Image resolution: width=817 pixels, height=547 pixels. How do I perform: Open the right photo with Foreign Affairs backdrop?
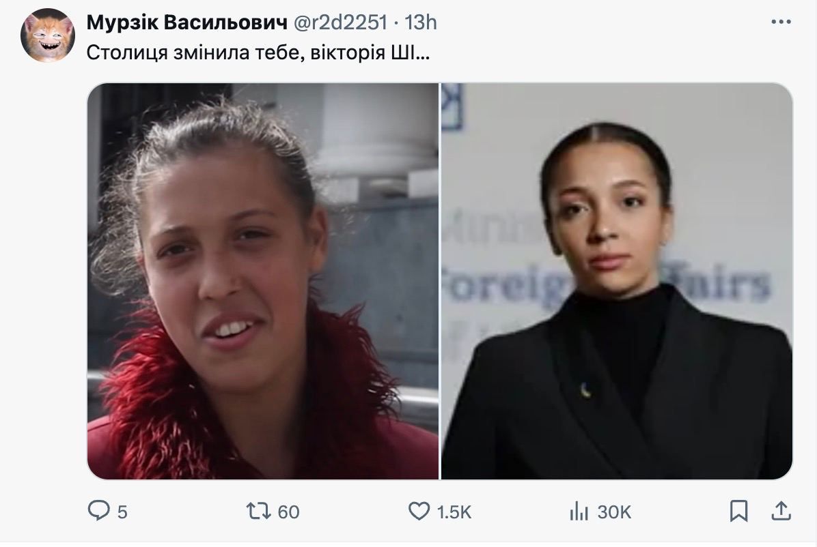click(x=617, y=281)
